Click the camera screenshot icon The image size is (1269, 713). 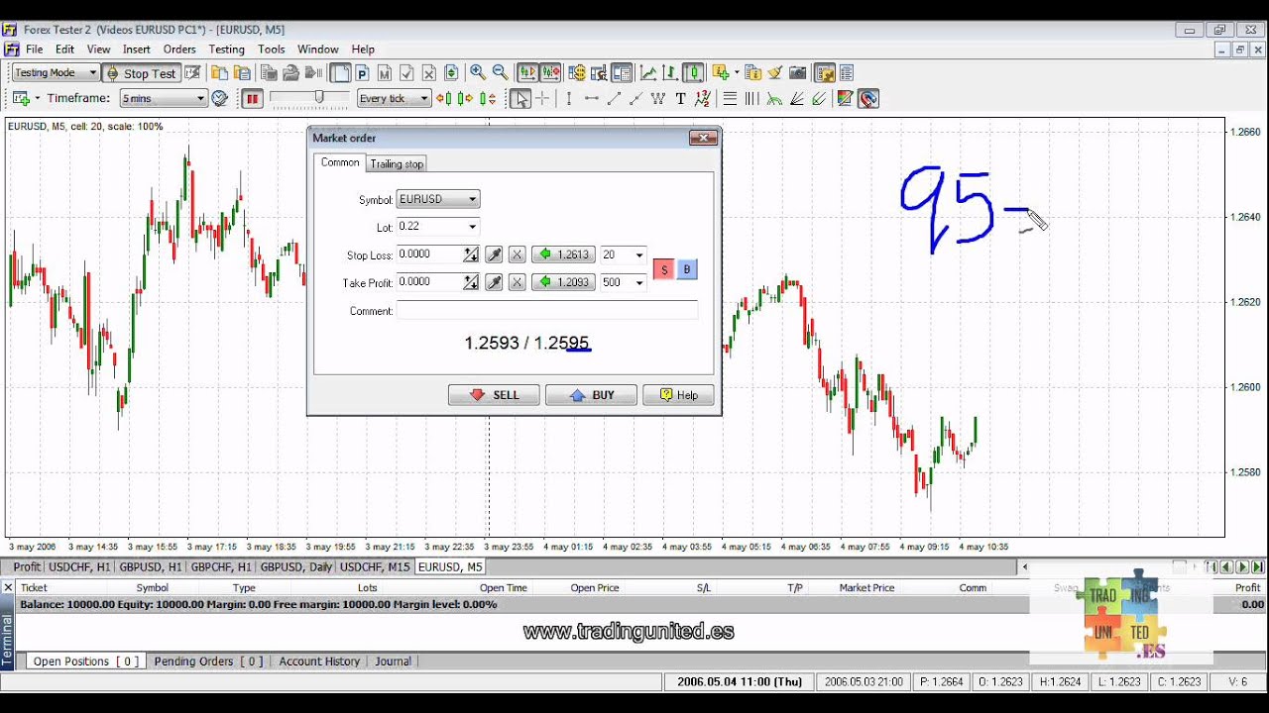(x=798, y=72)
